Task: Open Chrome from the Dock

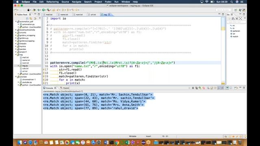Action: click(x=117, y=142)
